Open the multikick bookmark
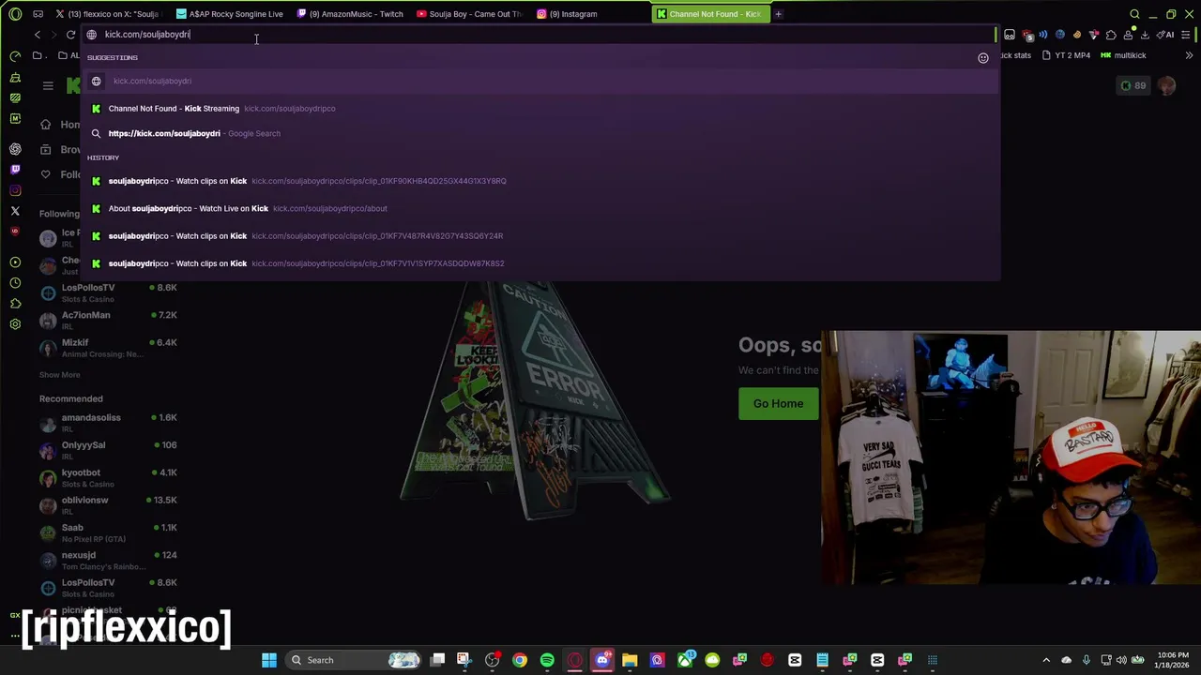 pos(1123,55)
